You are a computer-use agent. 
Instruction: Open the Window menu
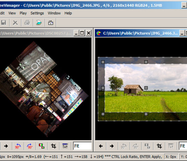[x=54, y=13]
